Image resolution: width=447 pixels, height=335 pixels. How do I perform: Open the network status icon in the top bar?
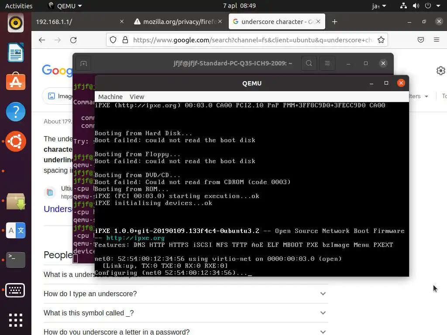click(403, 6)
